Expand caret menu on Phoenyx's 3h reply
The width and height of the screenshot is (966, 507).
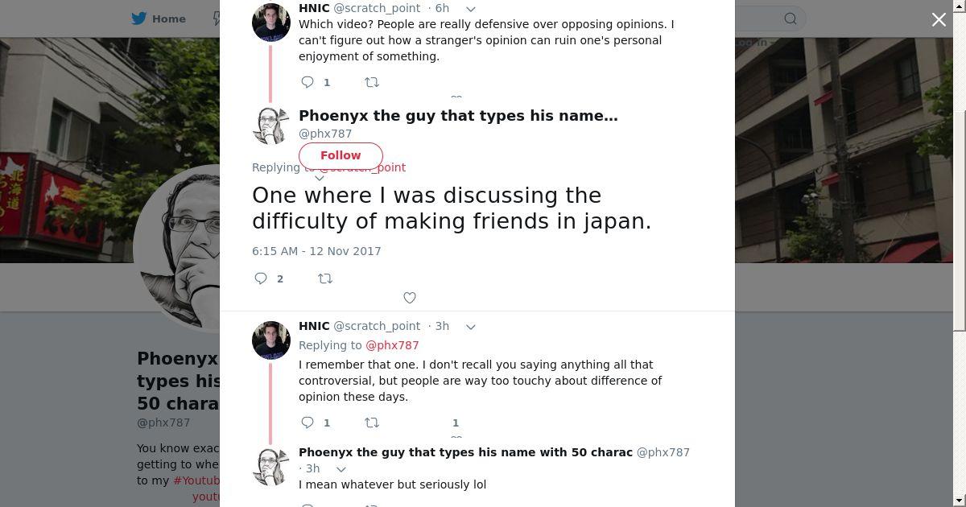click(x=341, y=469)
